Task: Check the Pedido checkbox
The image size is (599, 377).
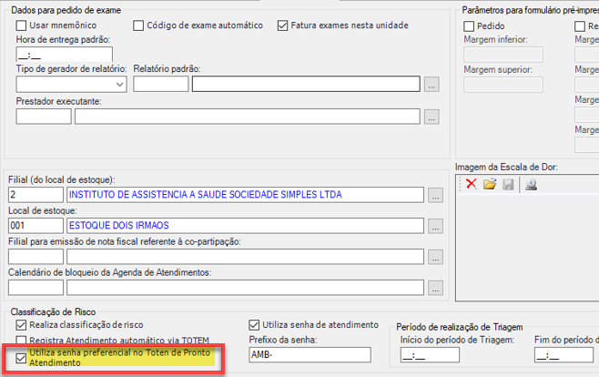Action: [x=469, y=26]
